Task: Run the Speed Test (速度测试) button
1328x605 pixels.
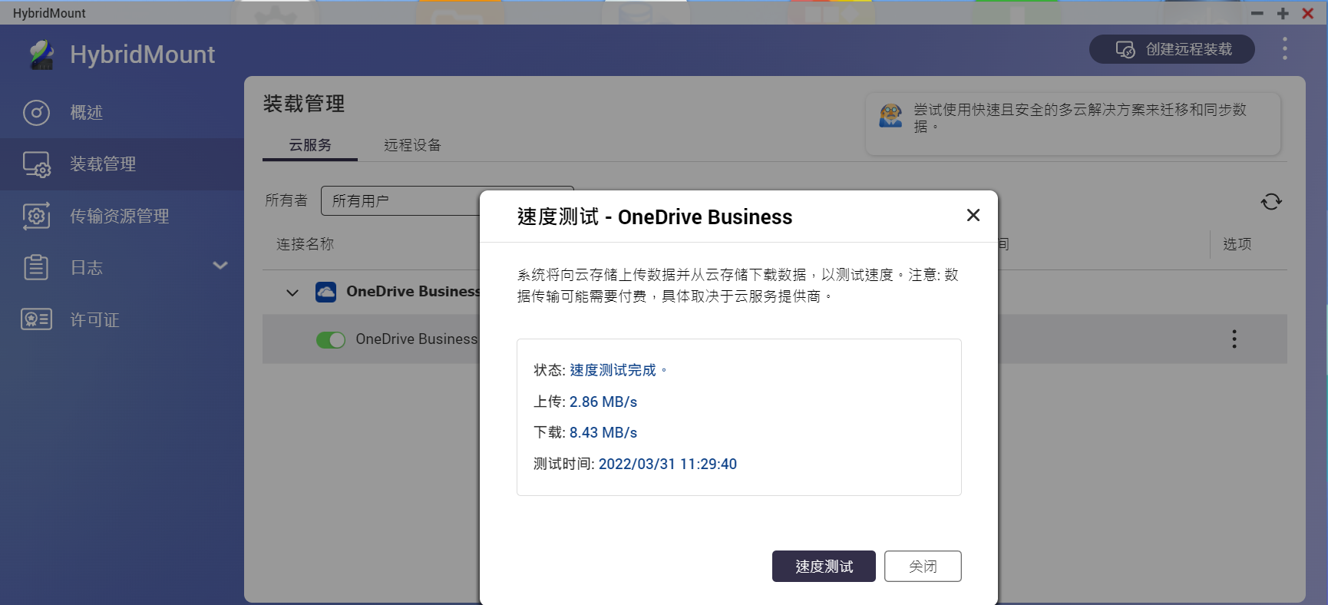Action: pos(824,567)
